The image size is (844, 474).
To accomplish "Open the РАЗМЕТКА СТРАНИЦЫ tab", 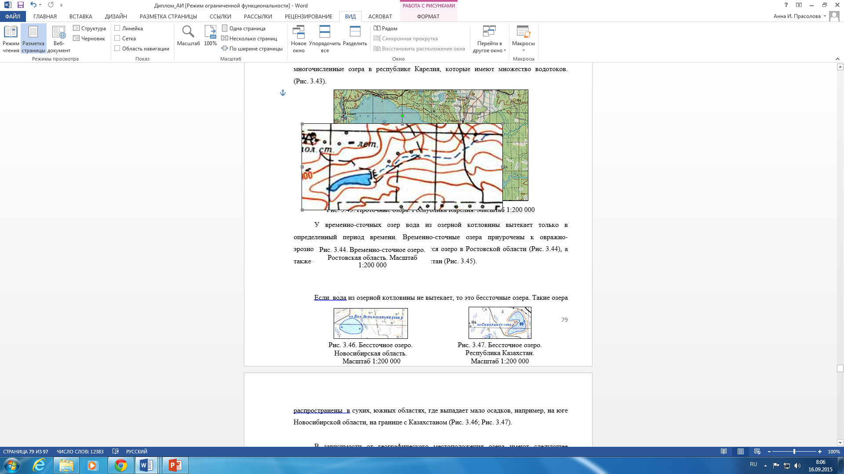I will click(x=168, y=17).
